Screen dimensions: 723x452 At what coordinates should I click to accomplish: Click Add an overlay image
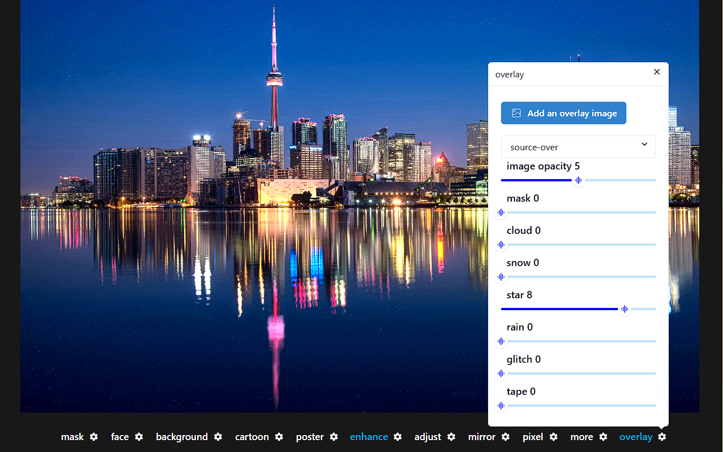563,113
